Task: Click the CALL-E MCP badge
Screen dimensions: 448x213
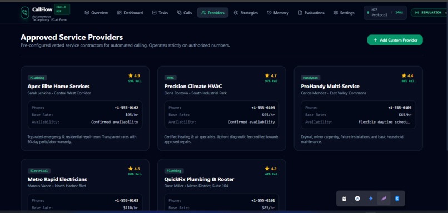Action: [62, 9]
